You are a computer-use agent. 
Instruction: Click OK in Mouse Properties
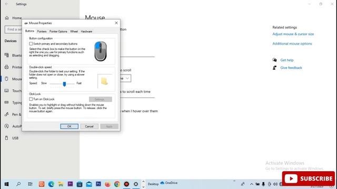(69, 127)
